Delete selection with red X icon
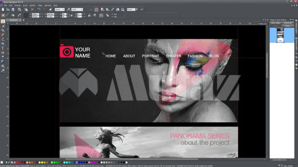298x167 pixels. (x=32, y=9)
